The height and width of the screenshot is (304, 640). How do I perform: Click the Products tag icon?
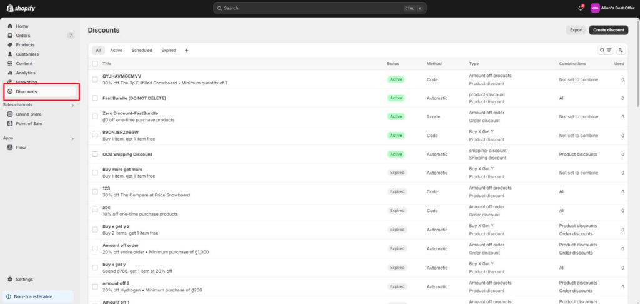tap(10, 45)
